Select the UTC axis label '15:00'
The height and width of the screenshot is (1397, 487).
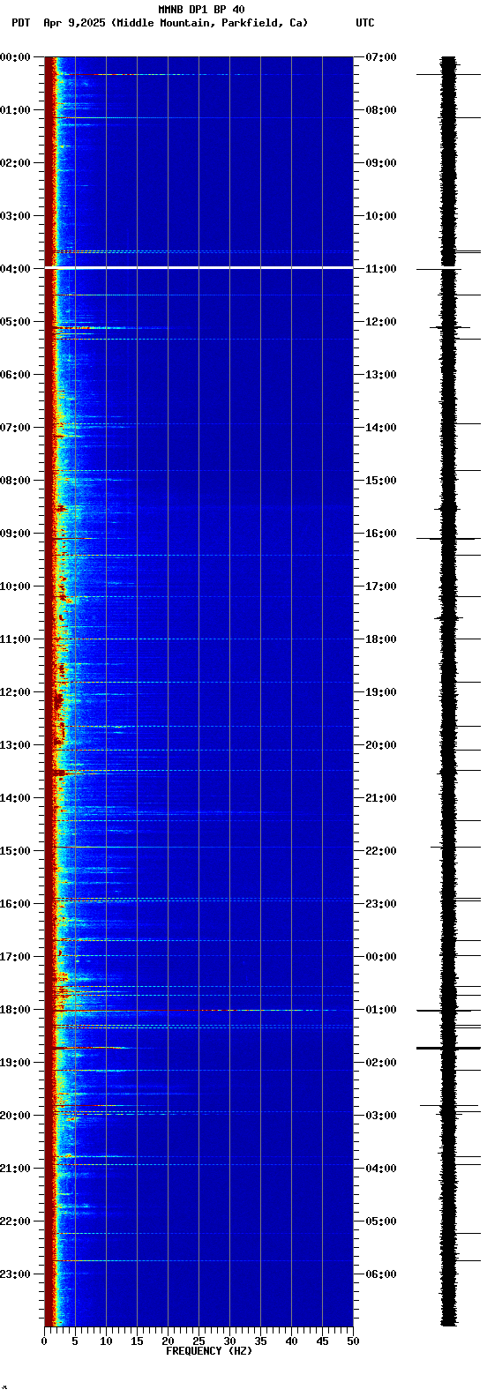(381, 481)
